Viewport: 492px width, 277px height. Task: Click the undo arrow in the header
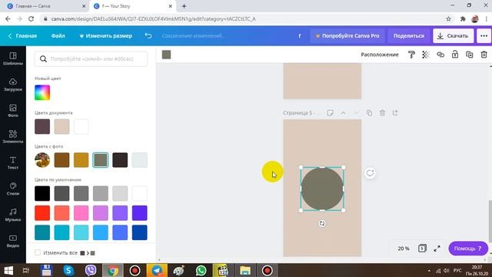pyautogui.click(x=148, y=36)
